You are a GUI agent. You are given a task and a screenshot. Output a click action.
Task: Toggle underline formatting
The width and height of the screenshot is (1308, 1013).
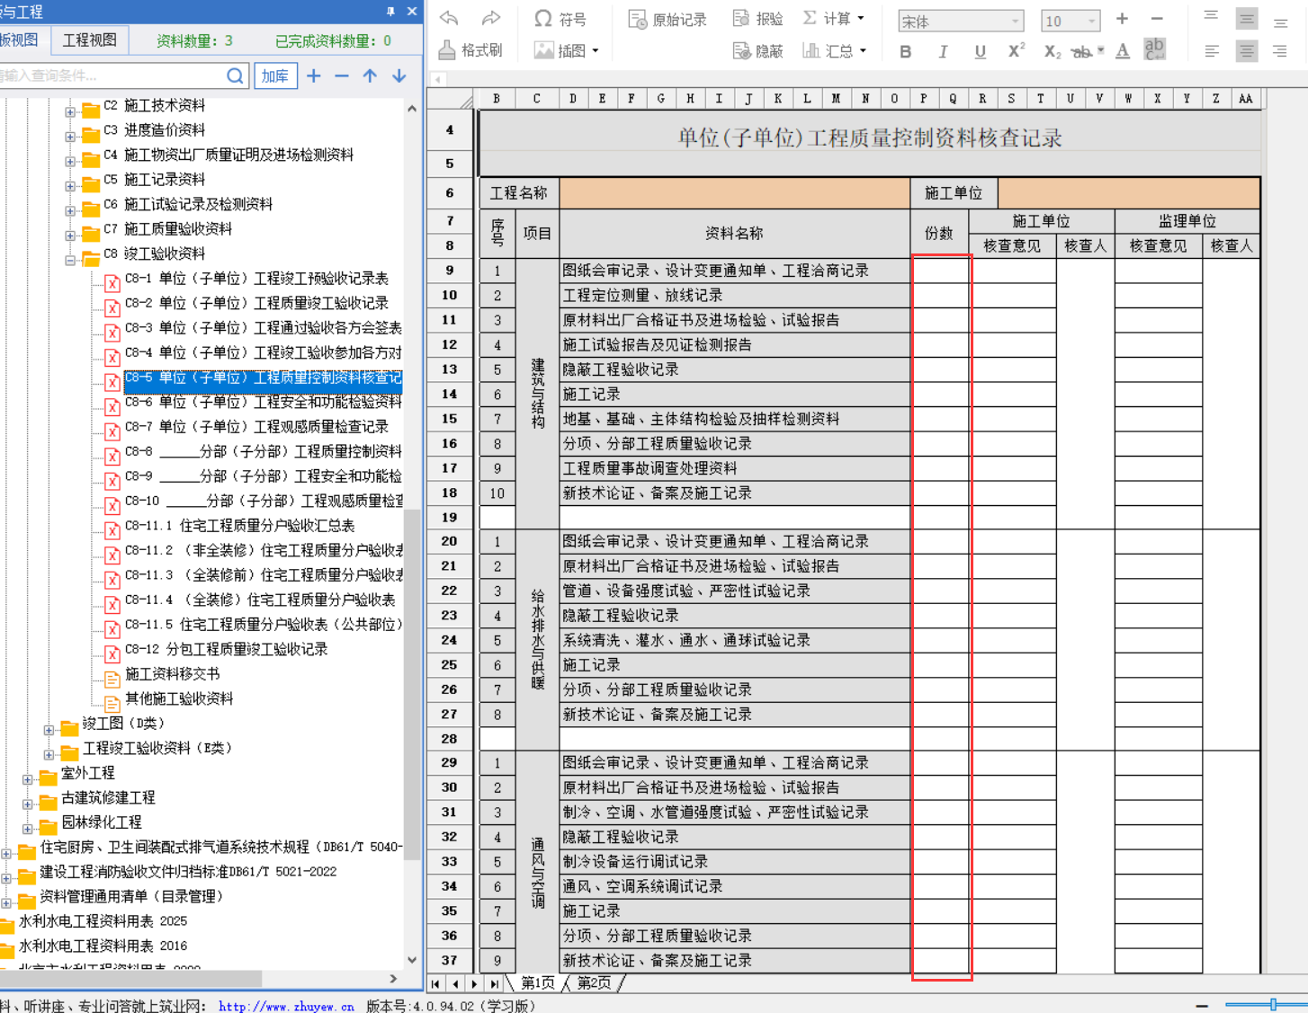point(980,52)
